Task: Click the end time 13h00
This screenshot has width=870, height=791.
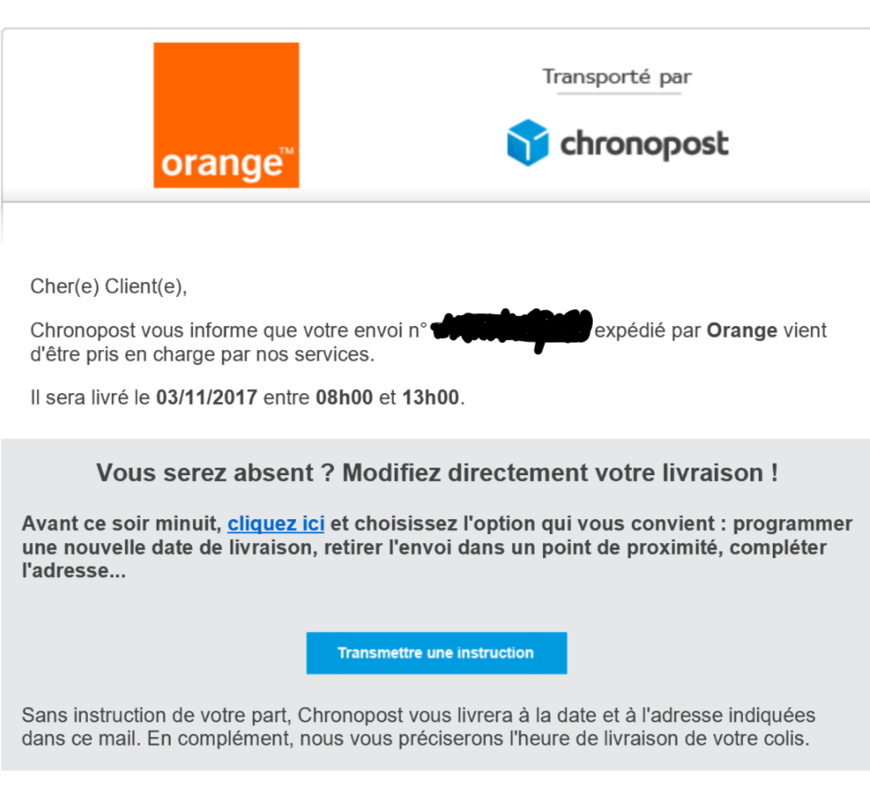Action: (x=430, y=397)
